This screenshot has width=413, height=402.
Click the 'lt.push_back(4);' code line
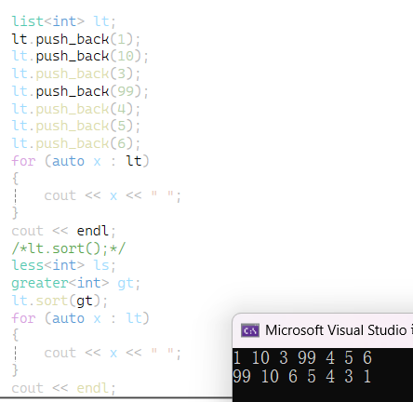coord(76,109)
